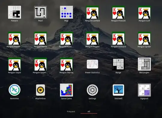162x118 pixels.
Task: Launch Penguin Merlin
Action: (40, 38)
